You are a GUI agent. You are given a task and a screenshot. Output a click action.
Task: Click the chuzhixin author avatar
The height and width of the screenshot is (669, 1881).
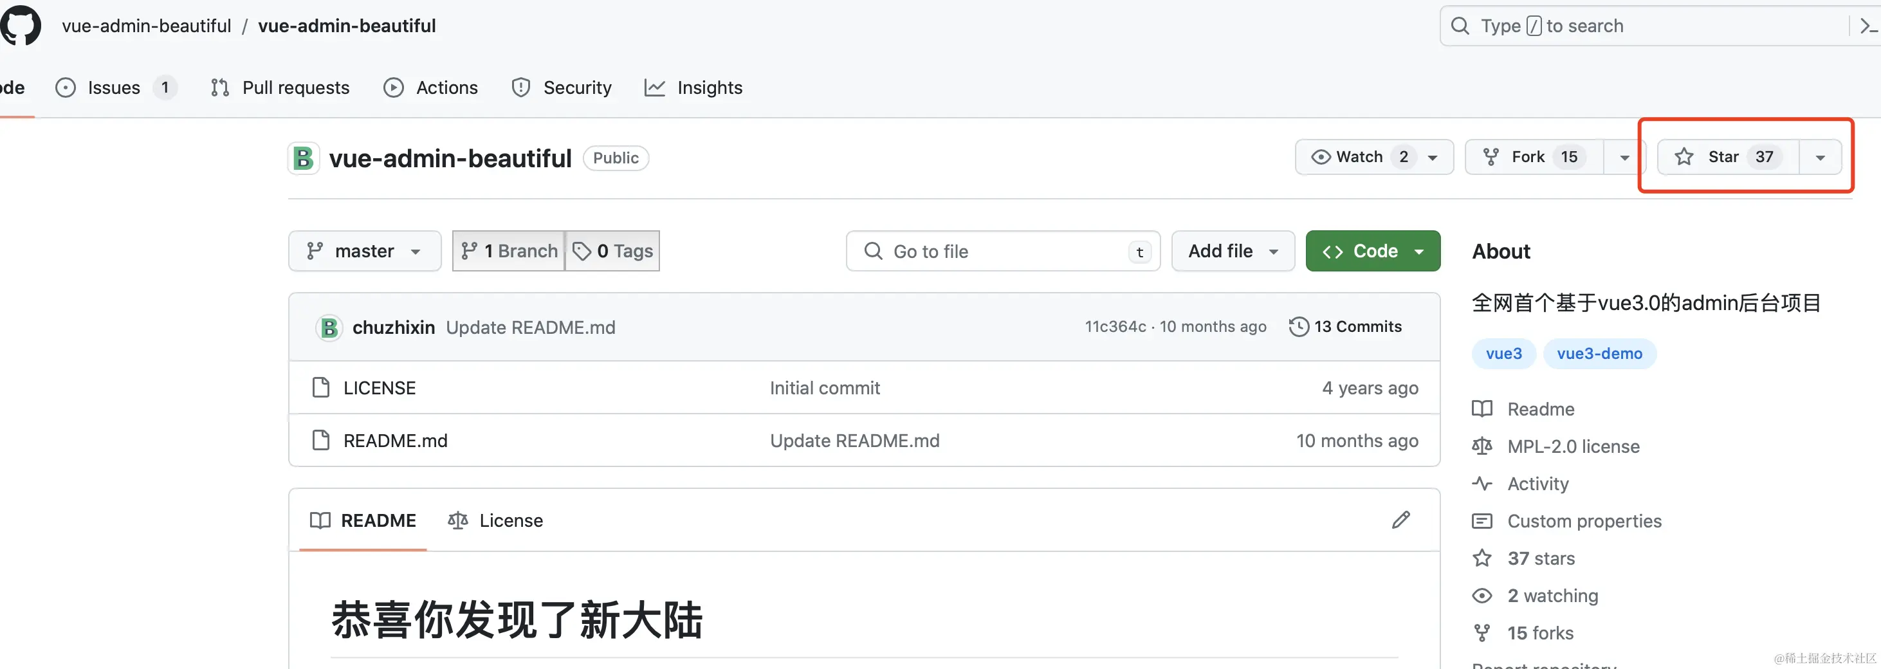[x=329, y=327]
